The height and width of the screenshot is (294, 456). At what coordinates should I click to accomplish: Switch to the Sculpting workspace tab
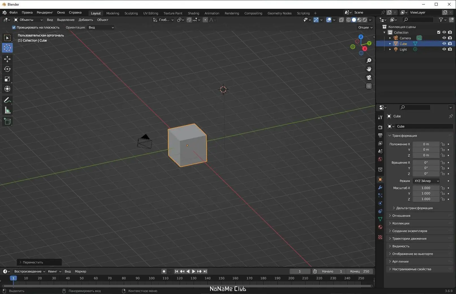click(x=131, y=13)
